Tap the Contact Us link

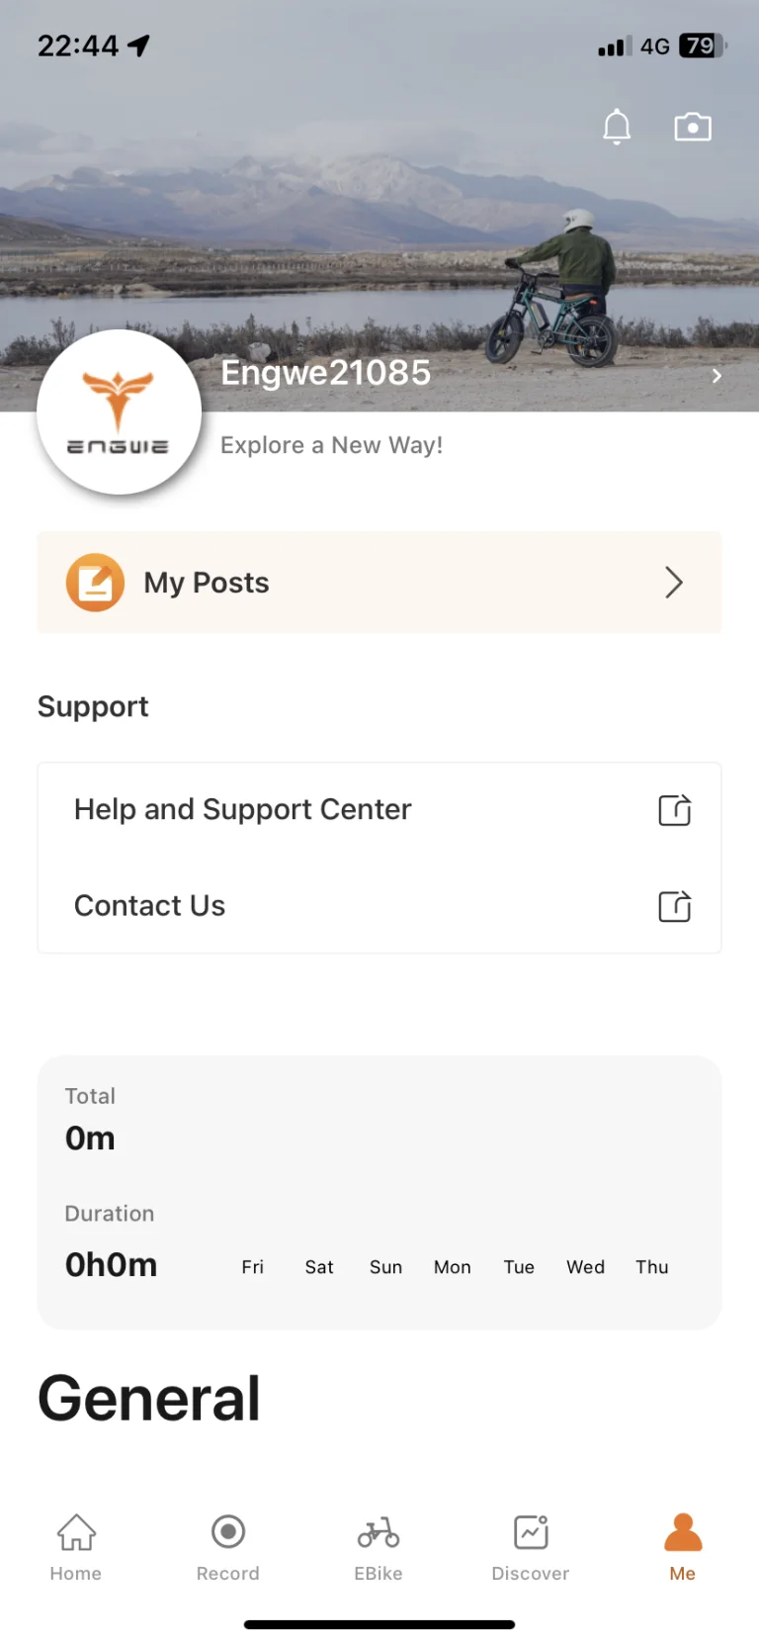coord(150,905)
